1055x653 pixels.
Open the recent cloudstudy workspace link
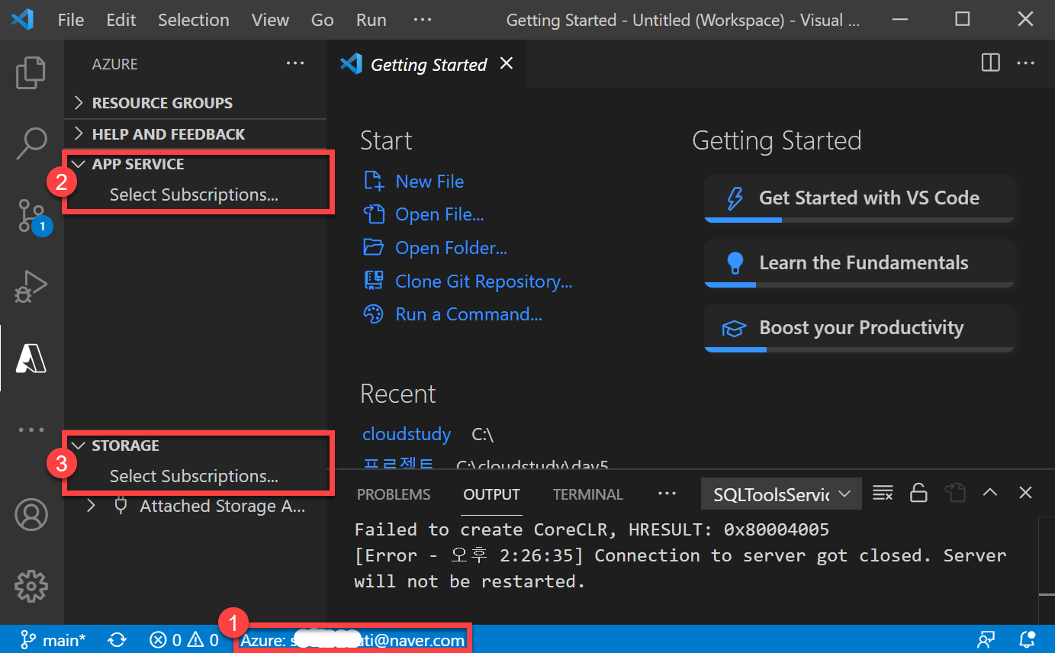407,434
